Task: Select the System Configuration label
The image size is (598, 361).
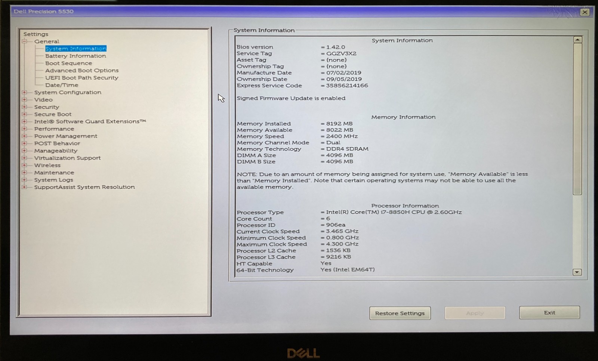Action: click(68, 92)
